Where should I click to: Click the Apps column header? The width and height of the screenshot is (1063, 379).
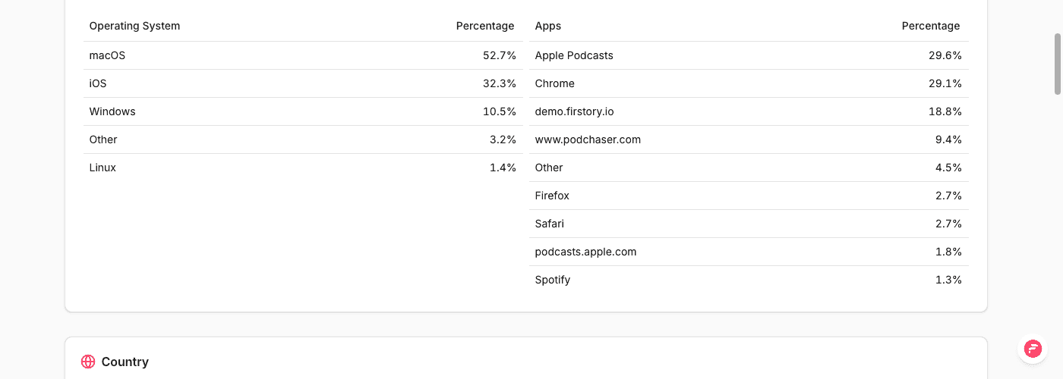click(x=548, y=26)
